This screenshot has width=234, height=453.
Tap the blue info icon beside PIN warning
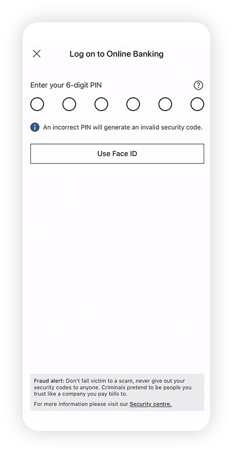point(35,127)
